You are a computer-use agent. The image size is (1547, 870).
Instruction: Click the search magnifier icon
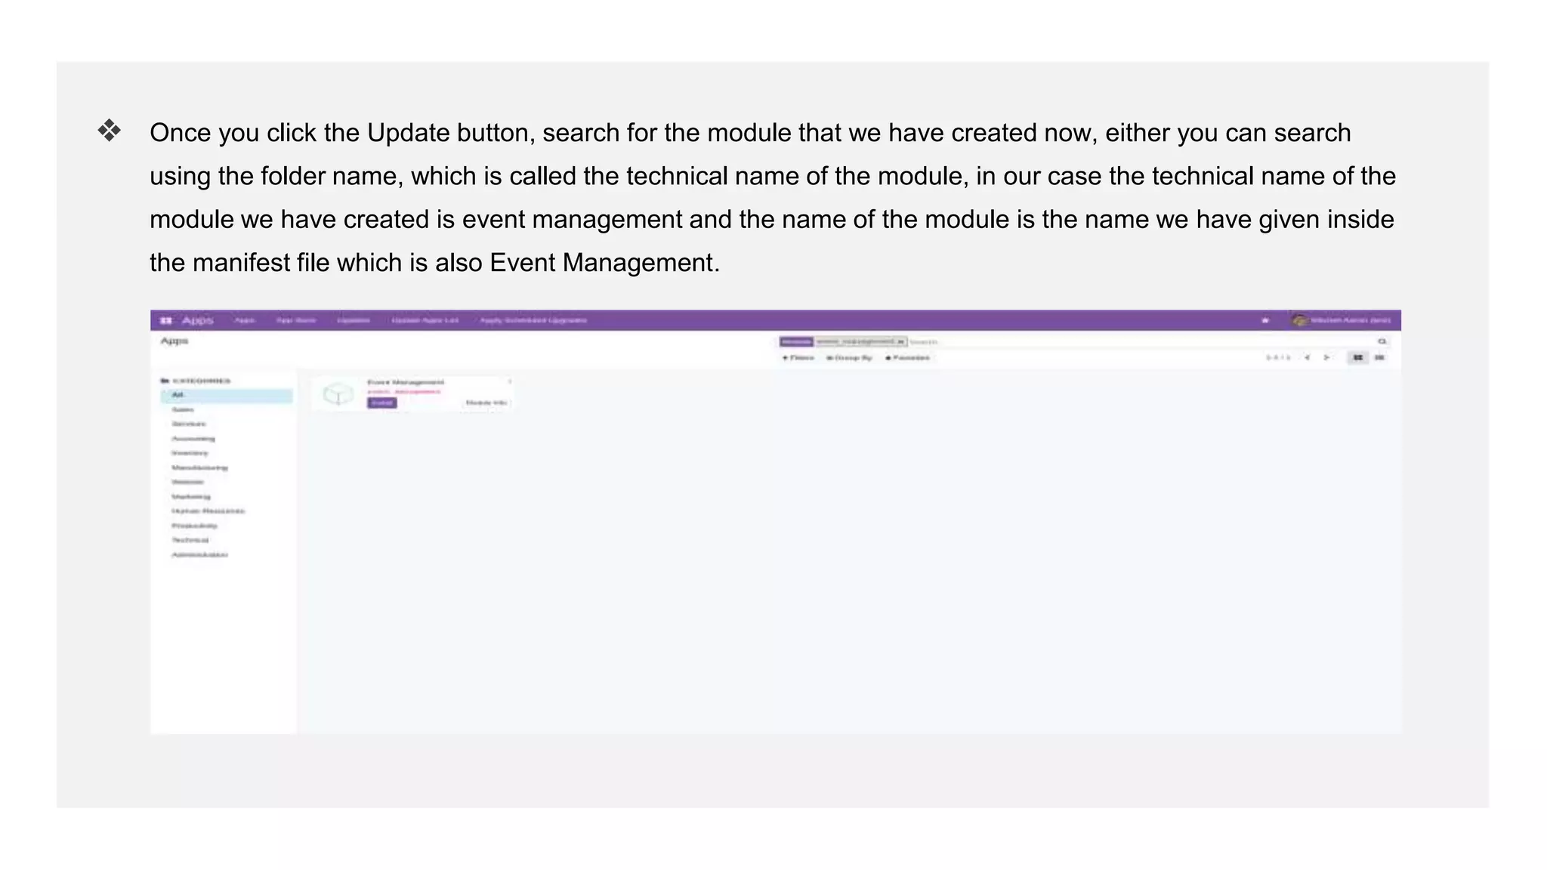point(1382,341)
